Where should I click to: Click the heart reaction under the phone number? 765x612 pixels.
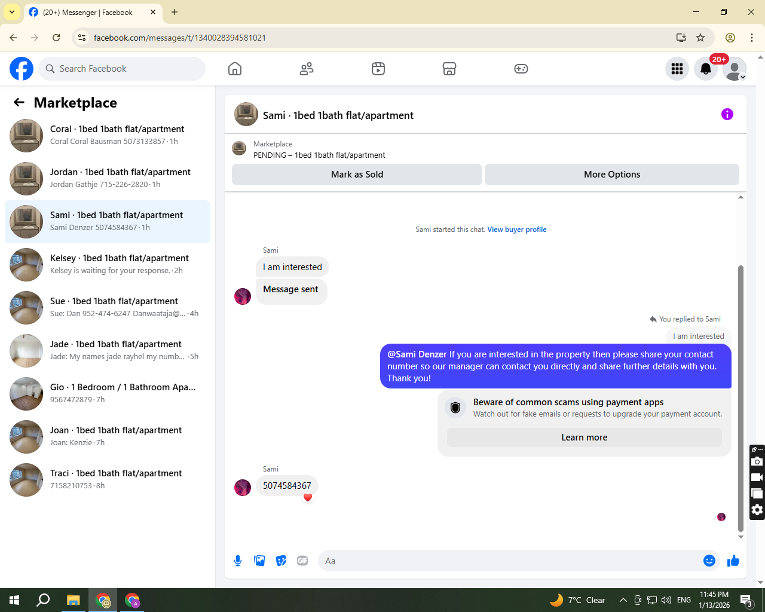coord(308,497)
